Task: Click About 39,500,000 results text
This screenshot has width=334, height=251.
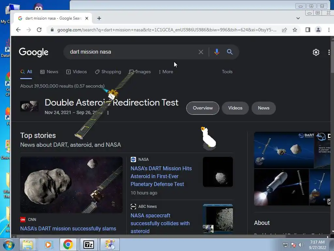Action: [x=62, y=86]
